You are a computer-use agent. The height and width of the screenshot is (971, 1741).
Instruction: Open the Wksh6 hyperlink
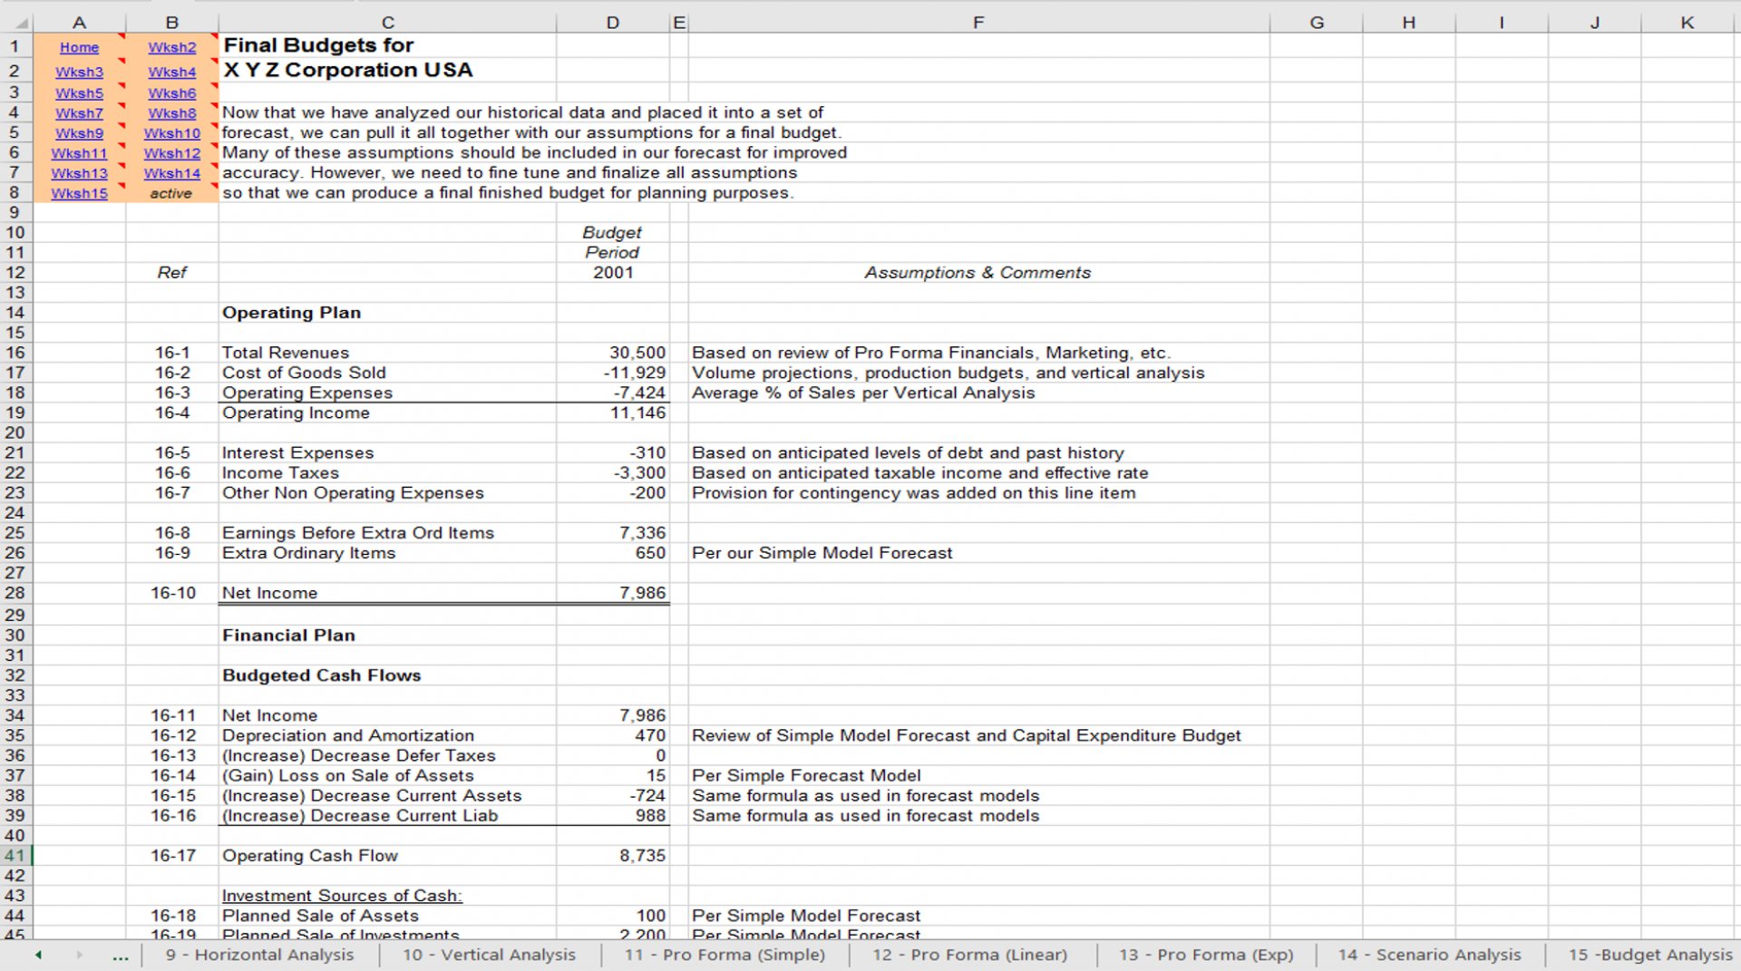[171, 92]
